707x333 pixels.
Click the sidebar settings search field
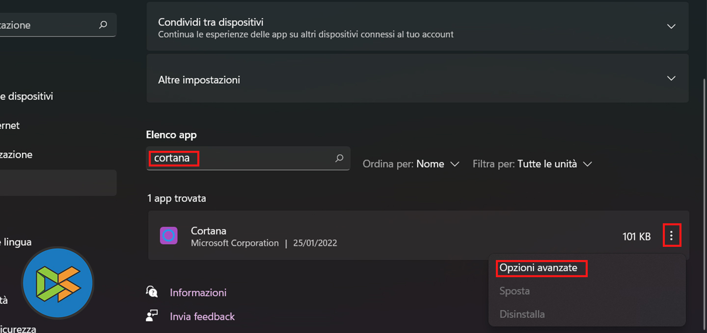[49, 25]
